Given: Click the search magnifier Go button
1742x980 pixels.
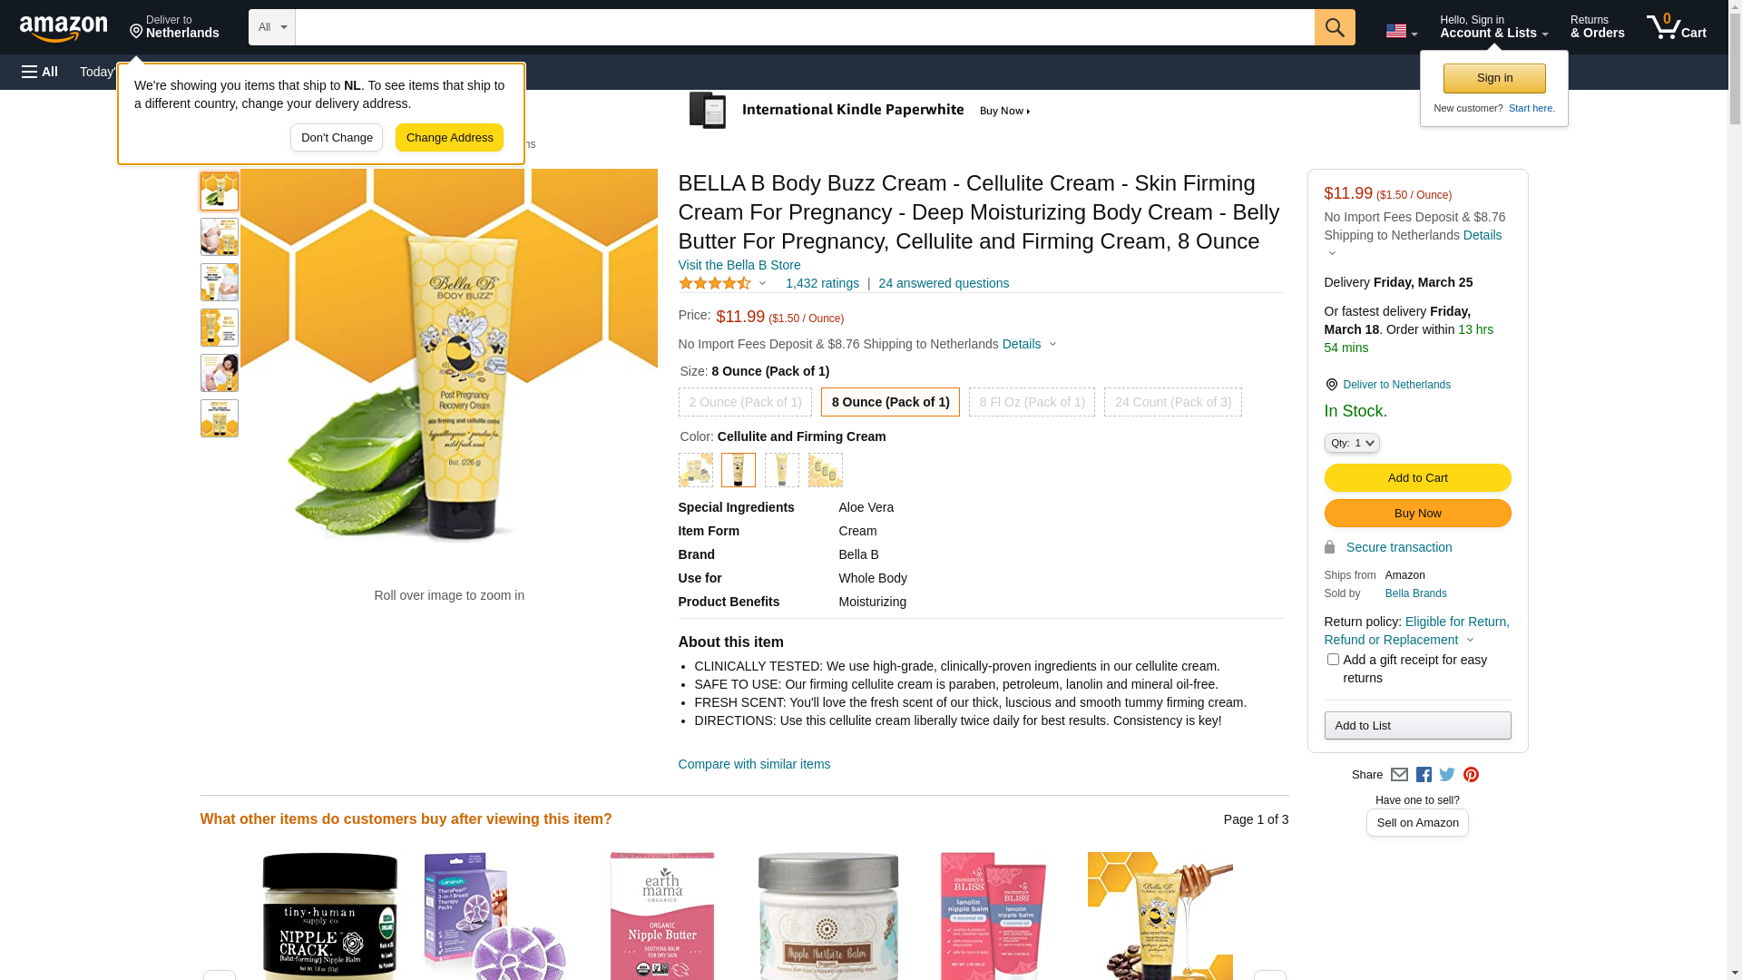Looking at the screenshot, I should 1335,27.
